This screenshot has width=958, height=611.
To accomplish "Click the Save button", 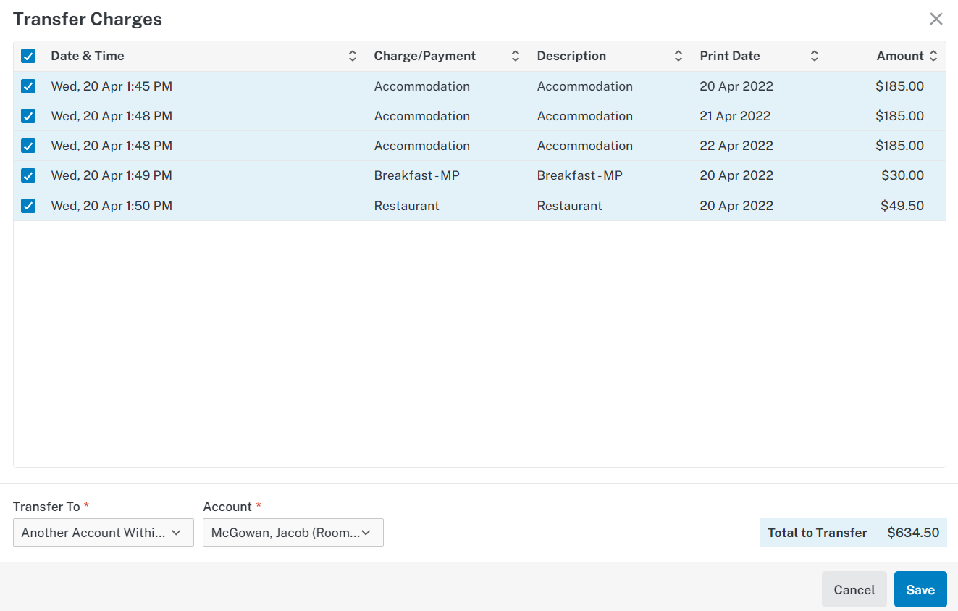I will (x=920, y=589).
